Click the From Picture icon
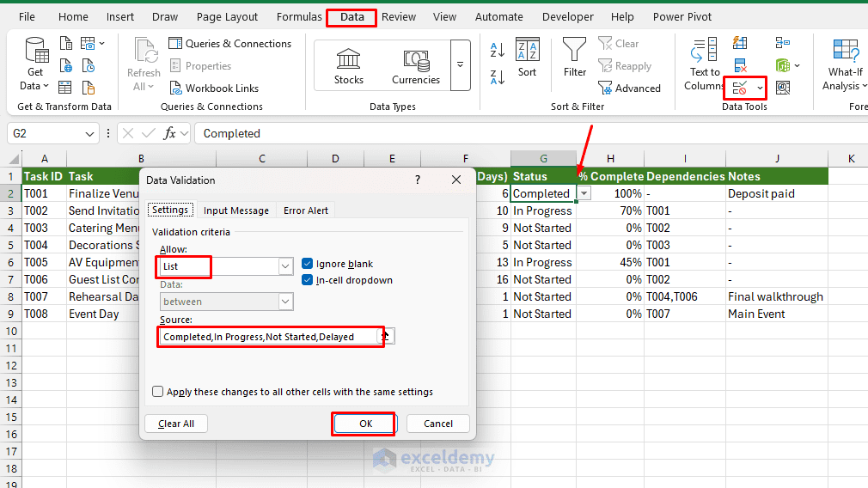 [88, 43]
